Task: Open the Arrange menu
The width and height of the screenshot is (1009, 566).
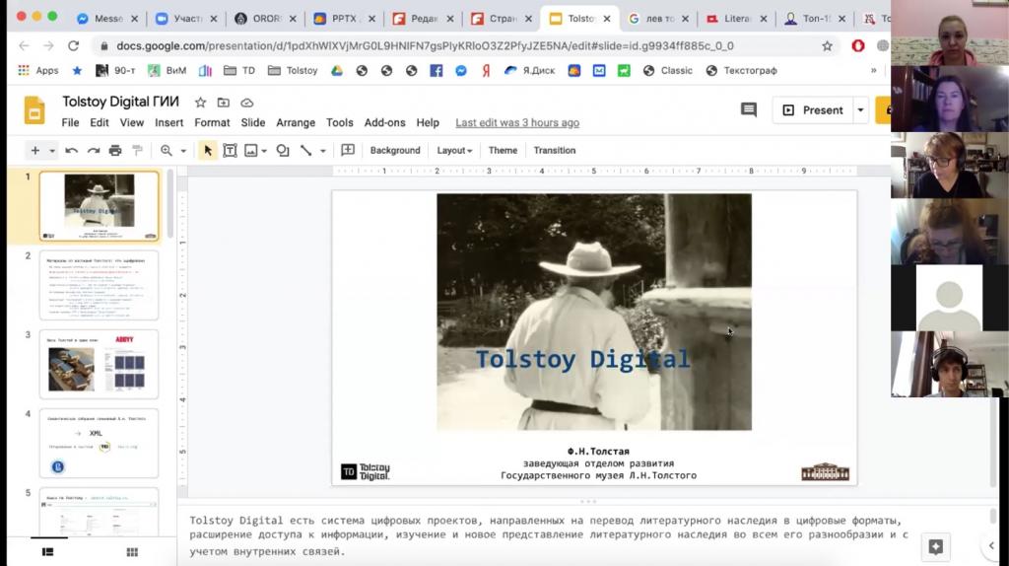Action: point(296,122)
